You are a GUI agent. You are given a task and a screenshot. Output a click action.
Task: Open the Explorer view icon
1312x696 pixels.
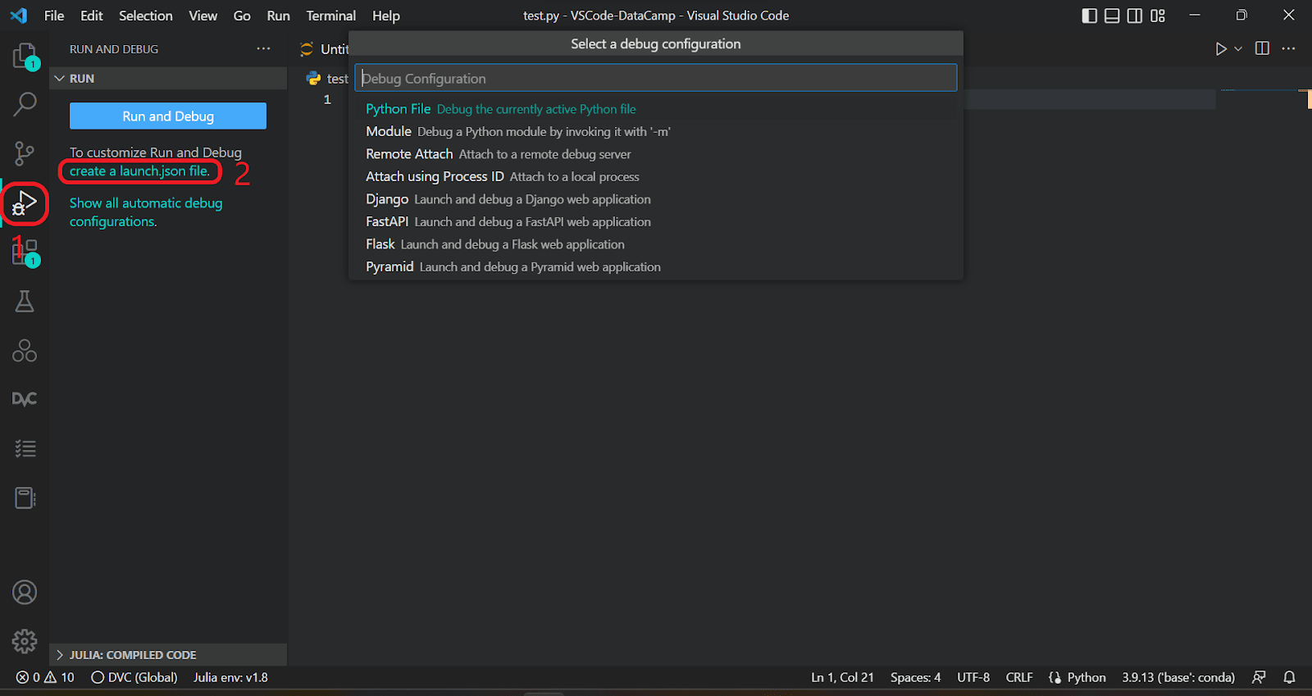(x=25, y=57)
